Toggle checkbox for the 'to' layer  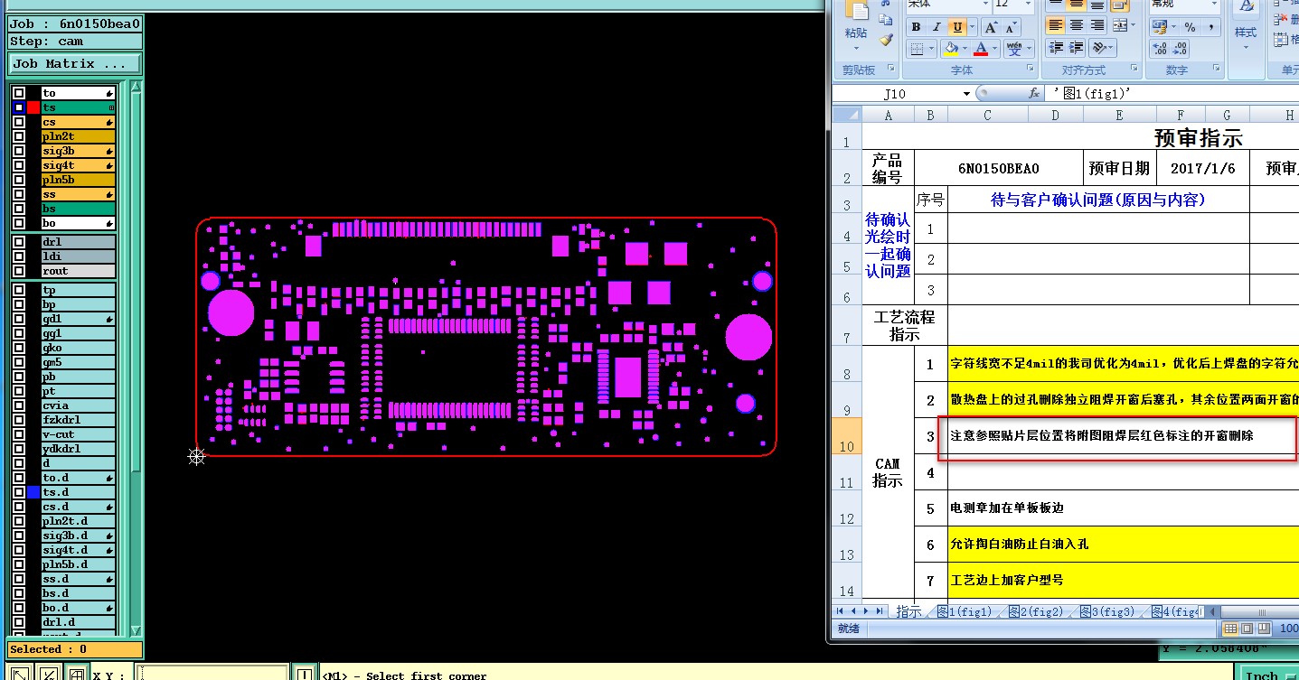(x=19, y=93)
